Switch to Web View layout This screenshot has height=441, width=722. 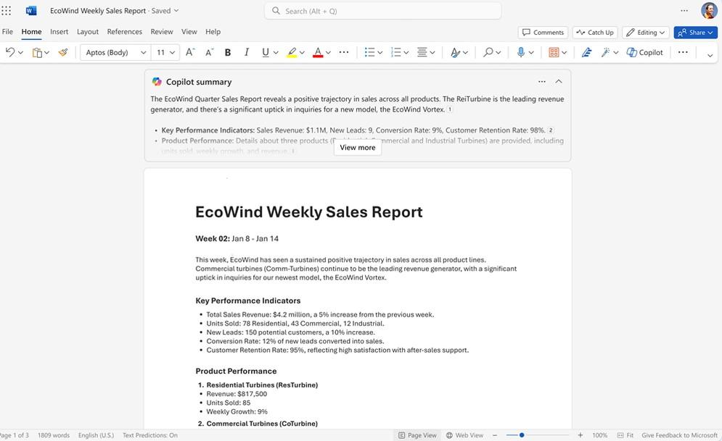[464, 435]
